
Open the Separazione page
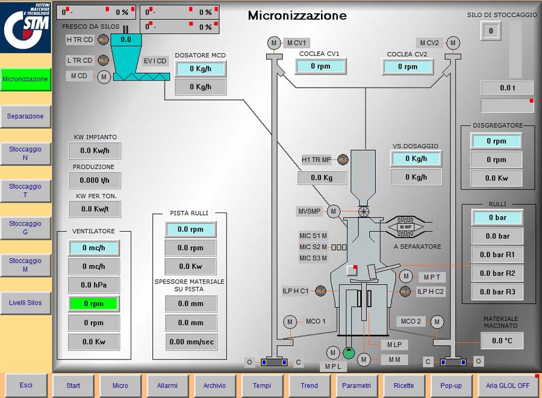click(x=25, y=116)
